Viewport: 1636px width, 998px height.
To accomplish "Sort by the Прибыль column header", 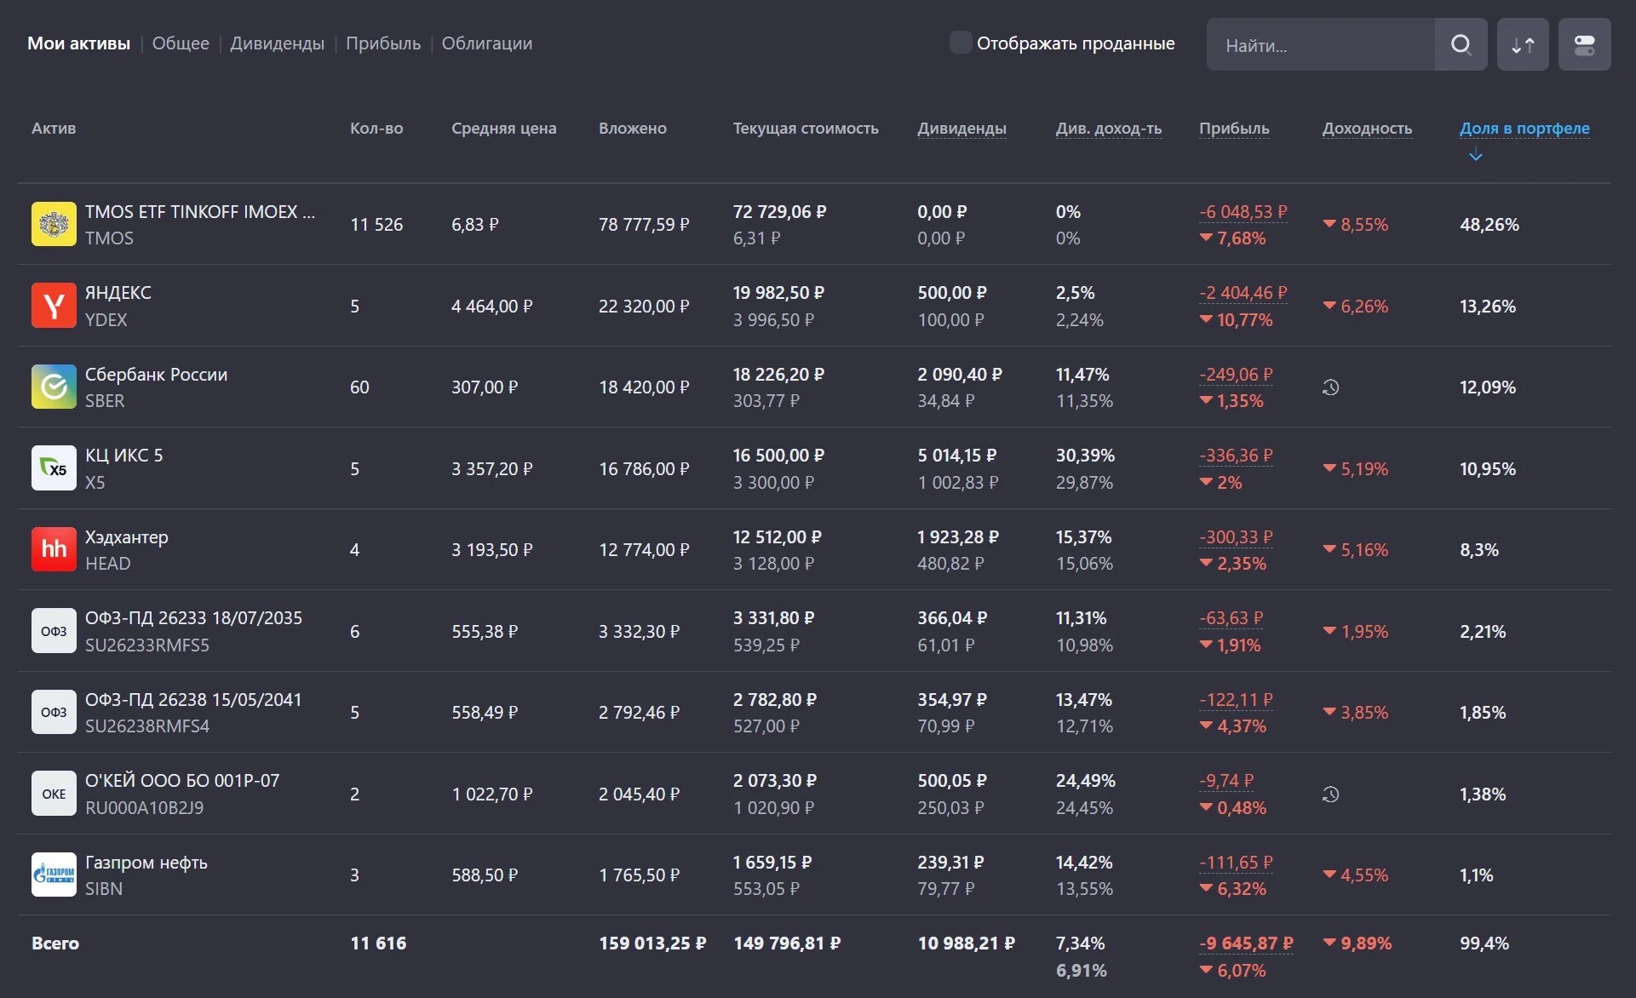I will 1234,129.
